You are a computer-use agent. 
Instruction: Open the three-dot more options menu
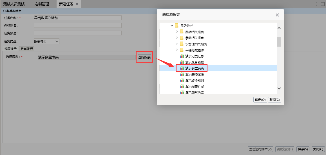pyautogui.click(x=316, y=4)
